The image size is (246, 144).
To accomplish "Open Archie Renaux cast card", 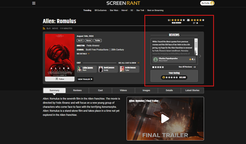I will 129,69.
